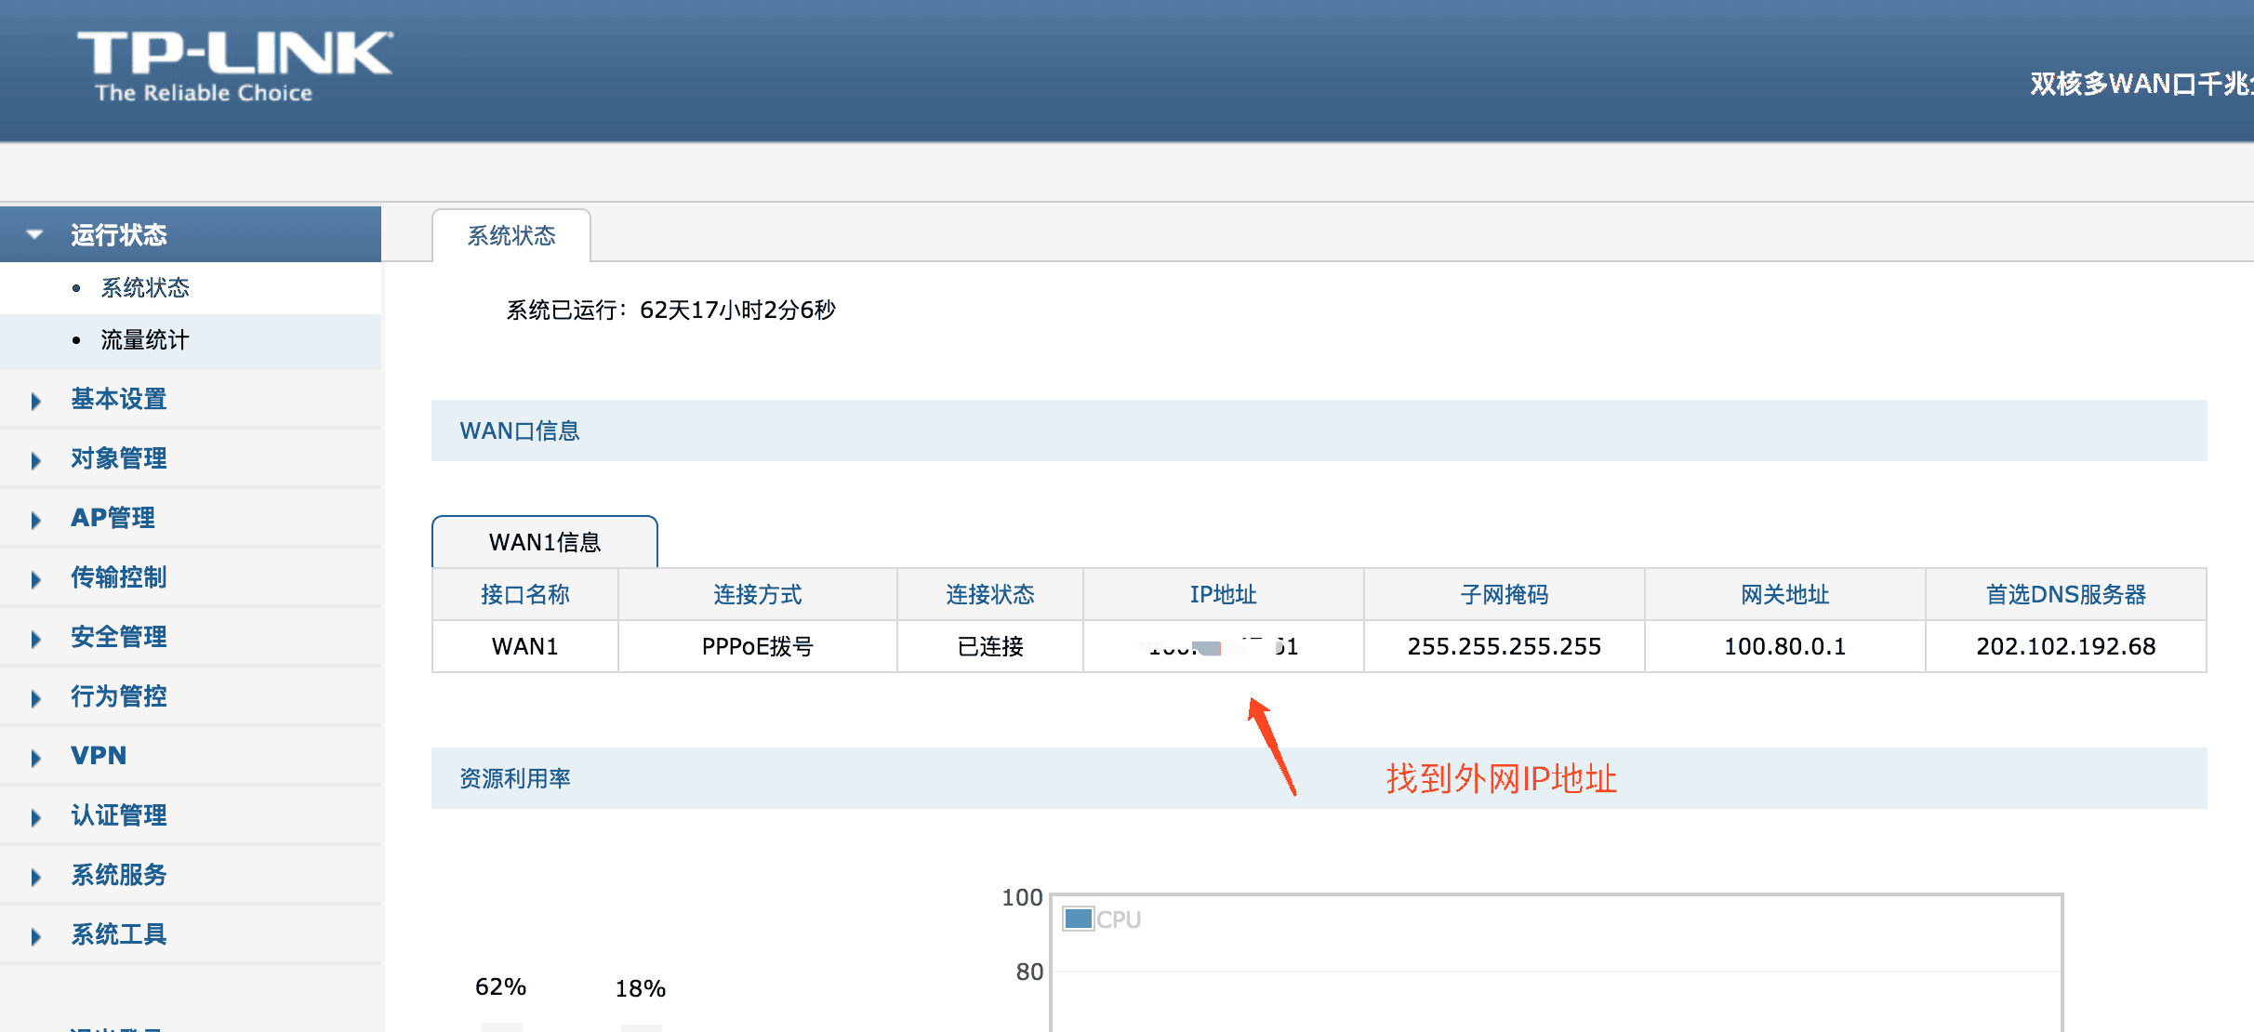Click the 资源利用率 section header
The width and height of the screenshot is (2254, 1032).
click(1319, 778)
